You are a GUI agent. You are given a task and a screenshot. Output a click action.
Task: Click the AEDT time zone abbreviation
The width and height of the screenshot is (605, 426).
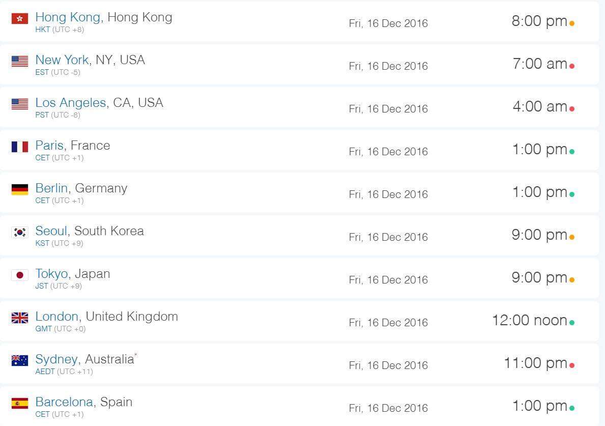(x=45, y=372)
